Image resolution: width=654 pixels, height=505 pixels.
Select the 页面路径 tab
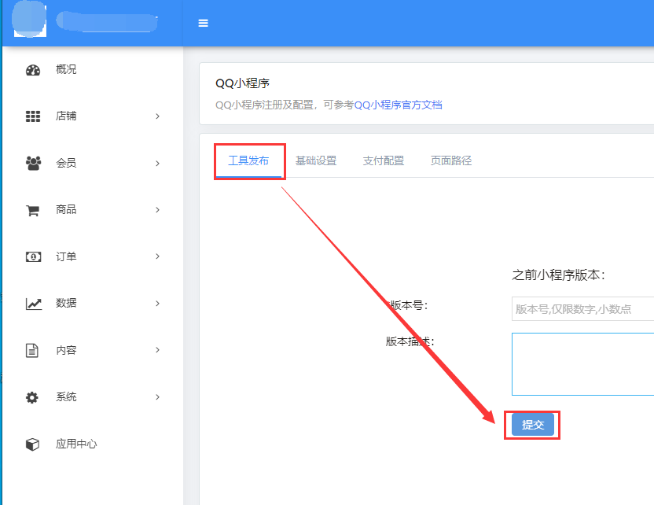coord(451,160)
